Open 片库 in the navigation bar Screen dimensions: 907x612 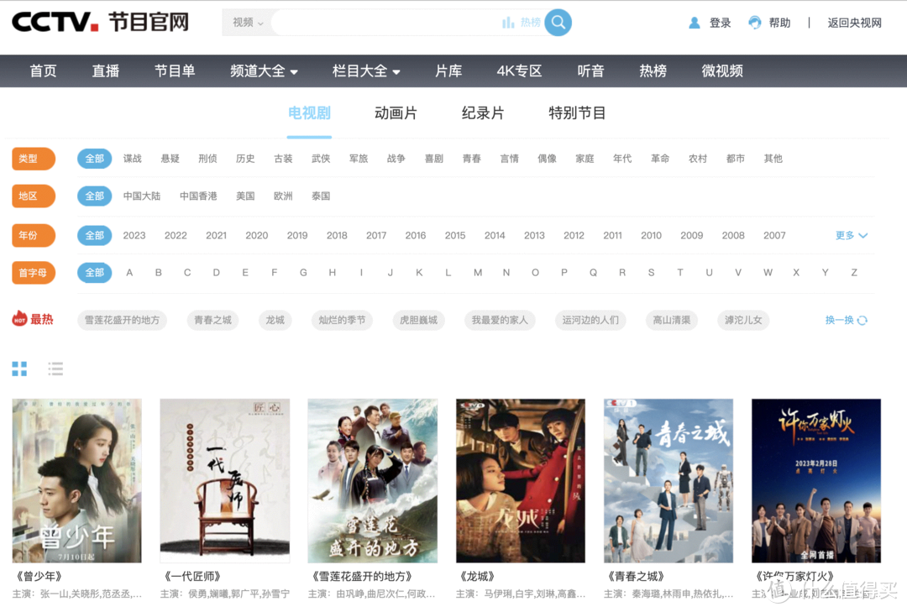448,71
